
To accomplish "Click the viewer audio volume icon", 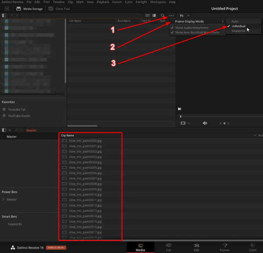I will 205,123.
